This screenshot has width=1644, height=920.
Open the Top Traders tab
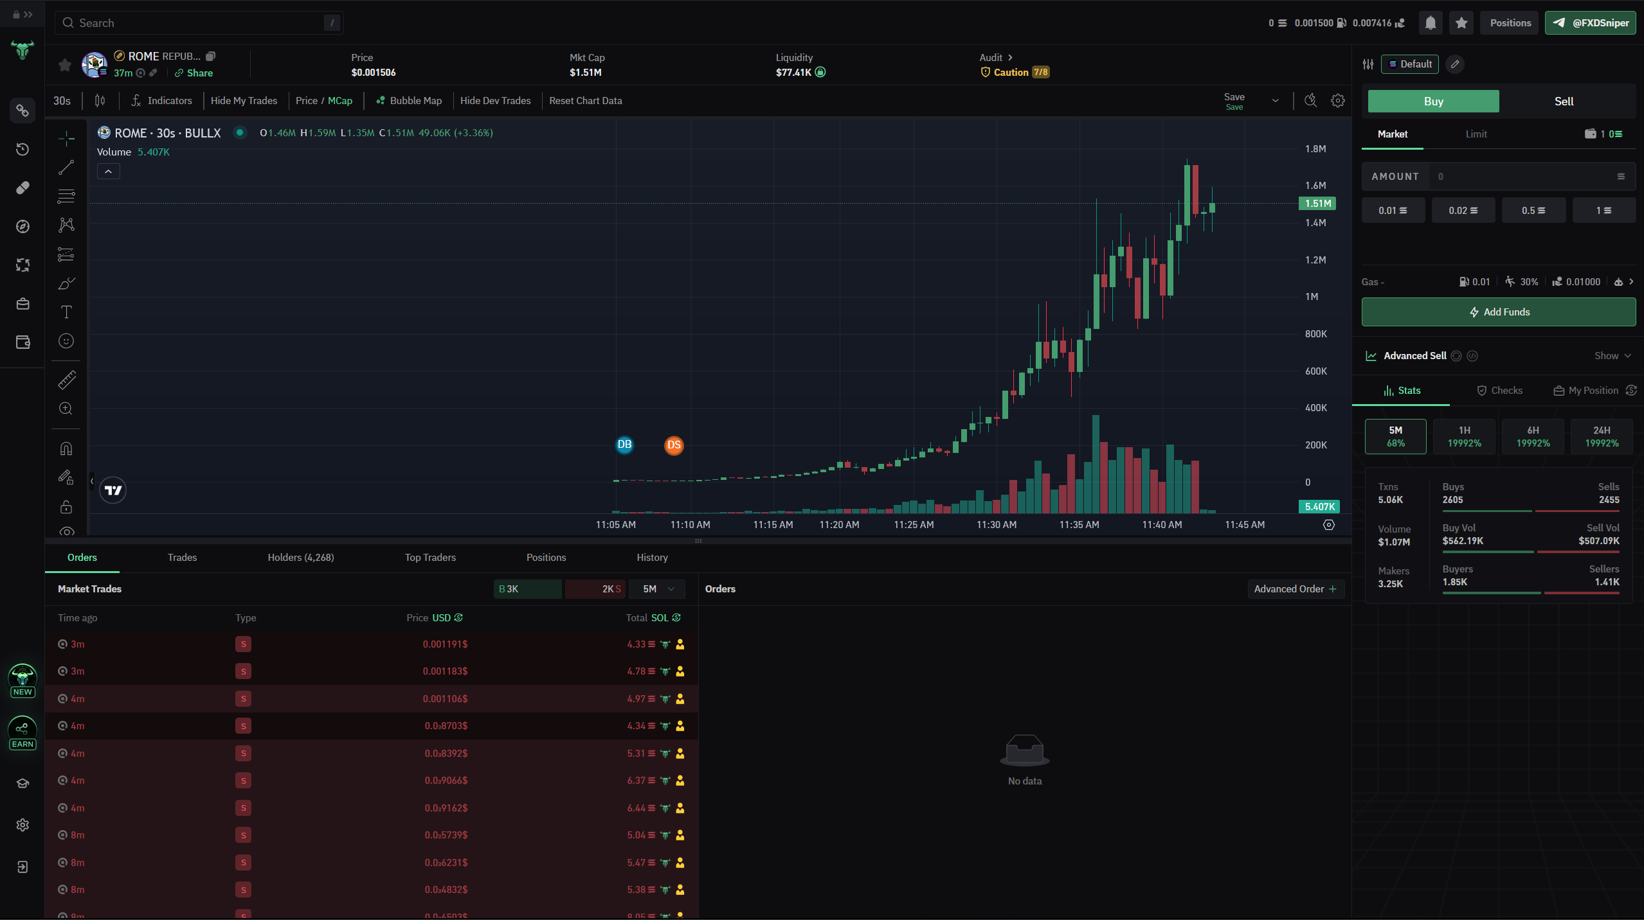pos(430,558)
